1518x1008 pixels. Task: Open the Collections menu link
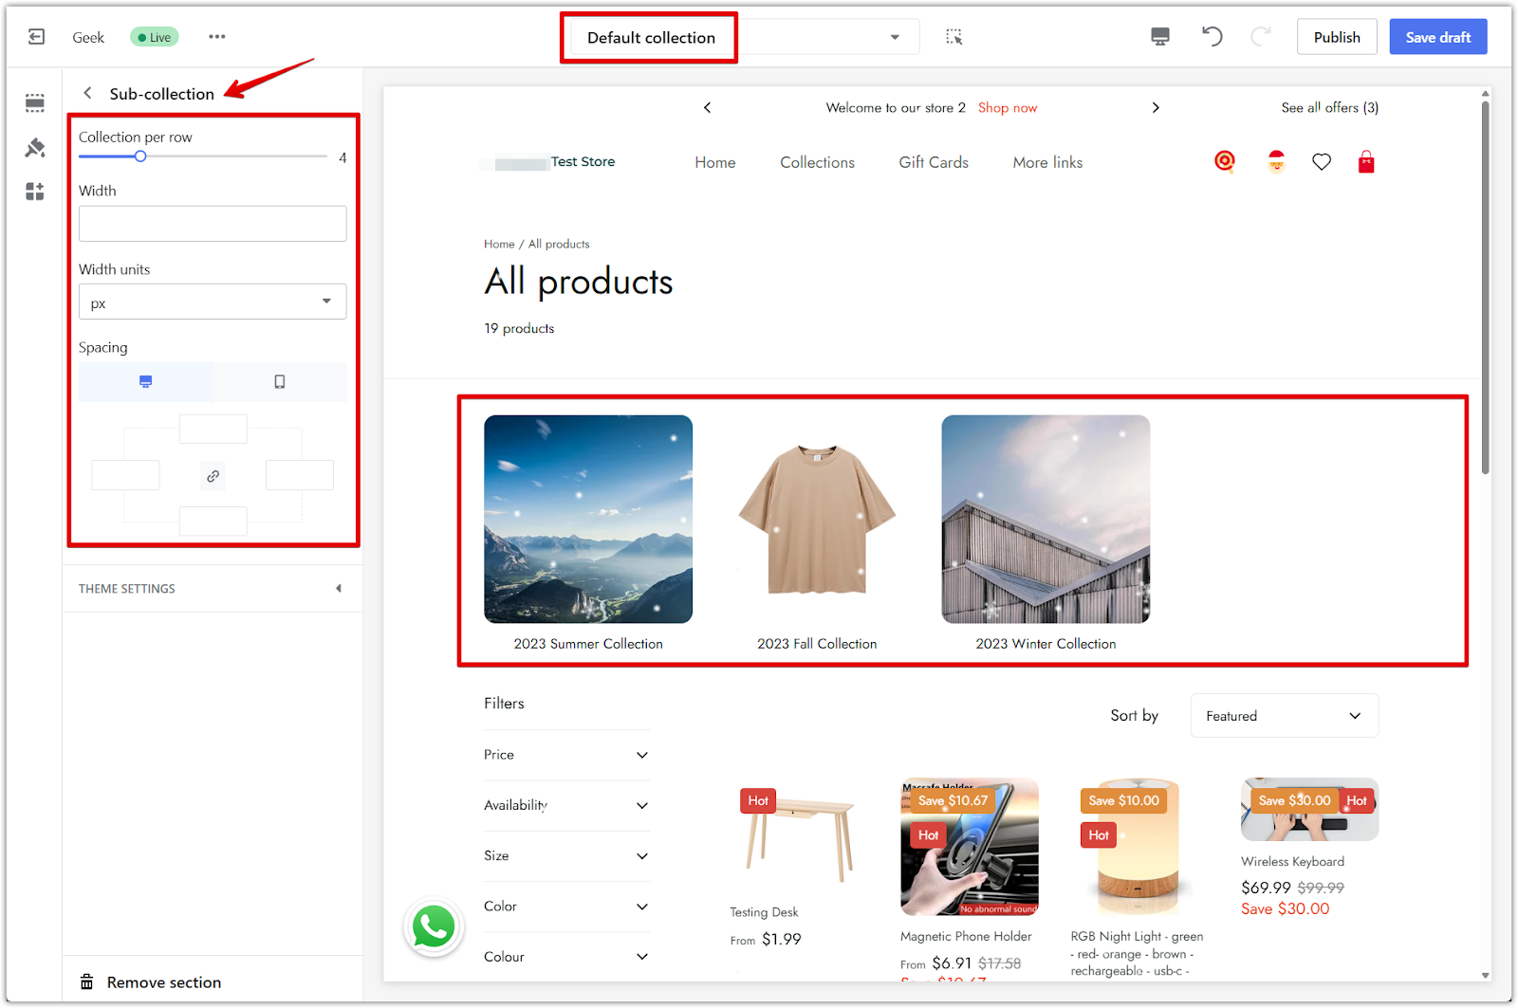click(x=817, y=162)
